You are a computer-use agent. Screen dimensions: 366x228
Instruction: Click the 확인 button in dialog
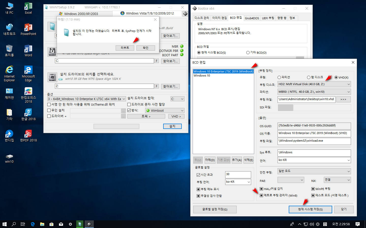pyautogui.click(x=146, y=48)
